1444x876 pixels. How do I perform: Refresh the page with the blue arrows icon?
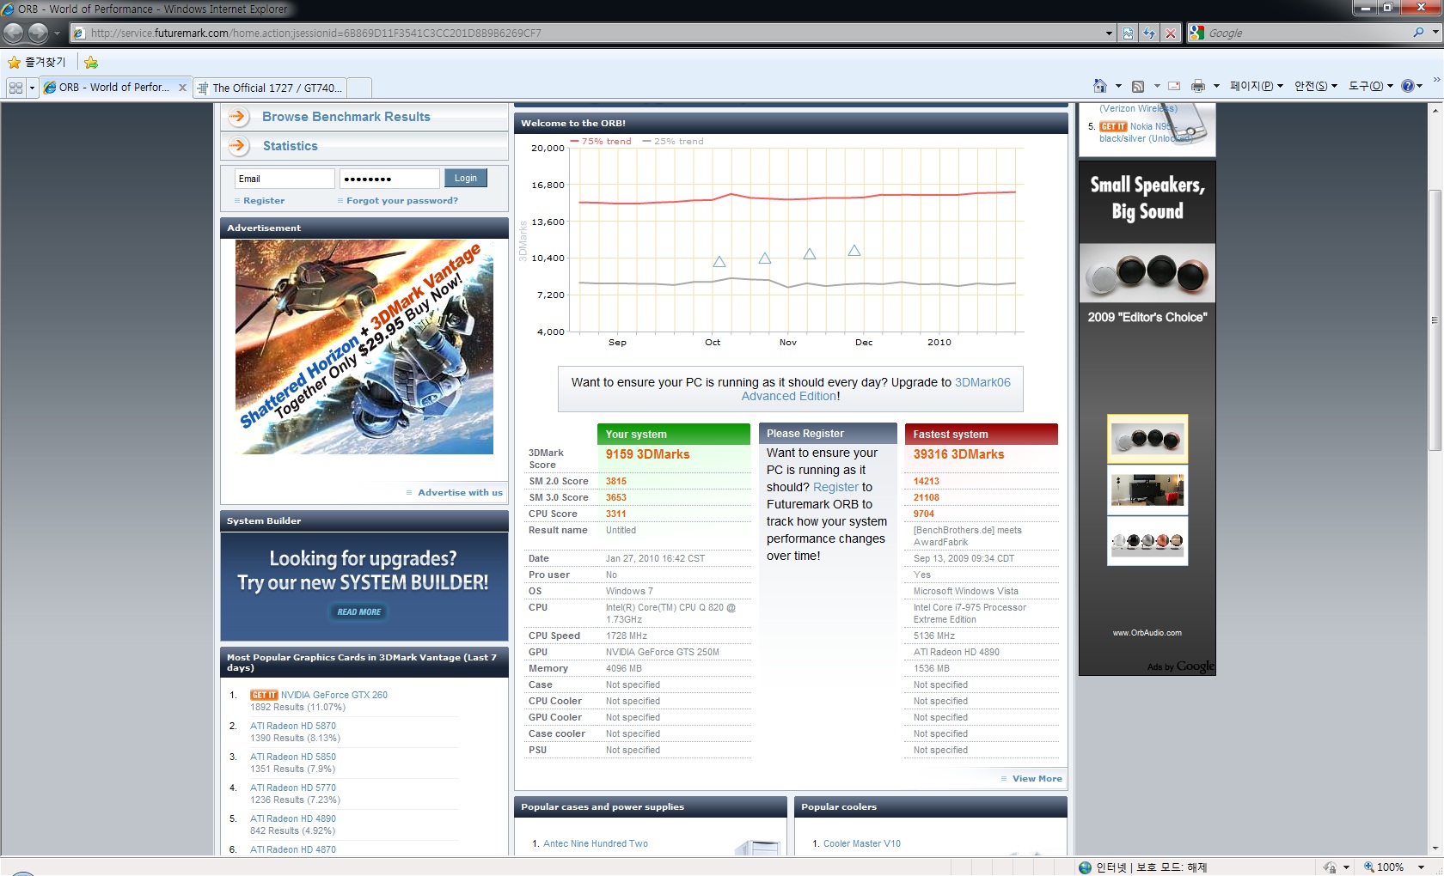pyautogui.click(x=1149, y=33)
